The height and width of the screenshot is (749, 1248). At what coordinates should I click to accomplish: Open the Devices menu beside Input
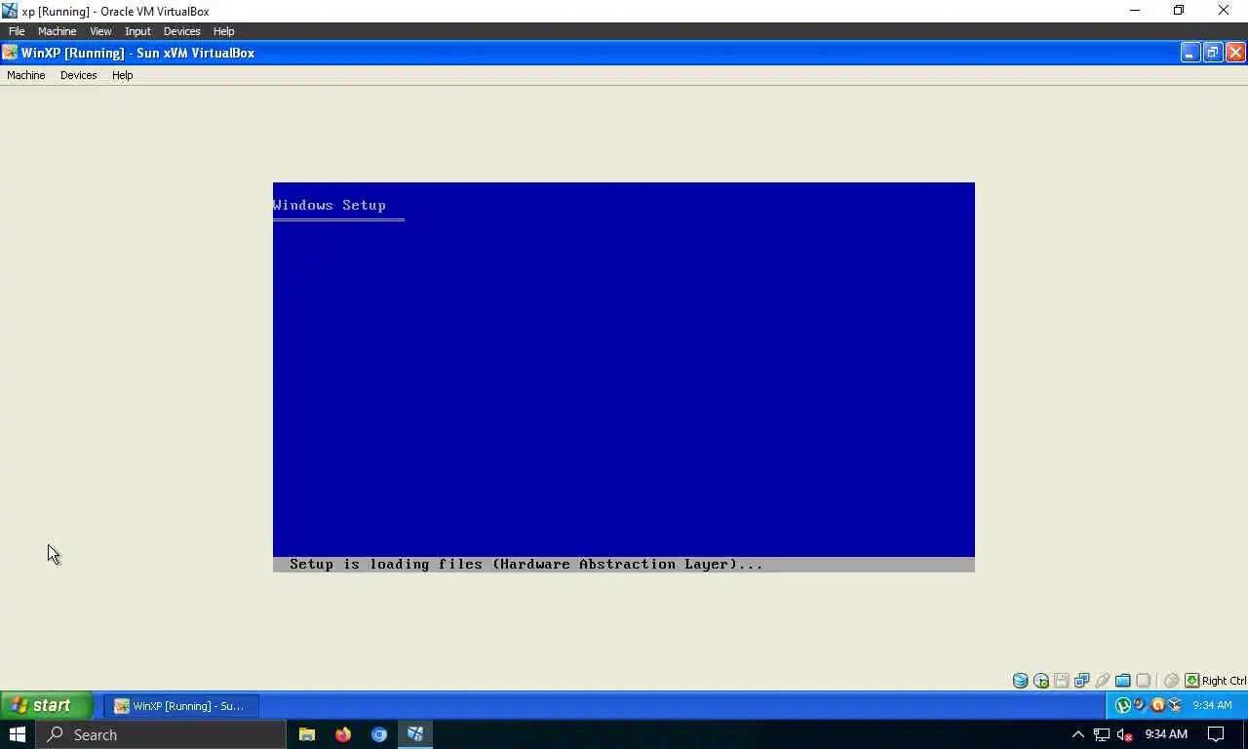click(181, 31)
